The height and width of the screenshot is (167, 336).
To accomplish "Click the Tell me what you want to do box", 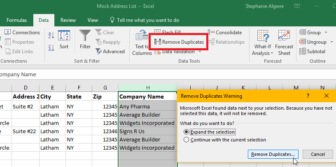I will click(x=147, y=20).
